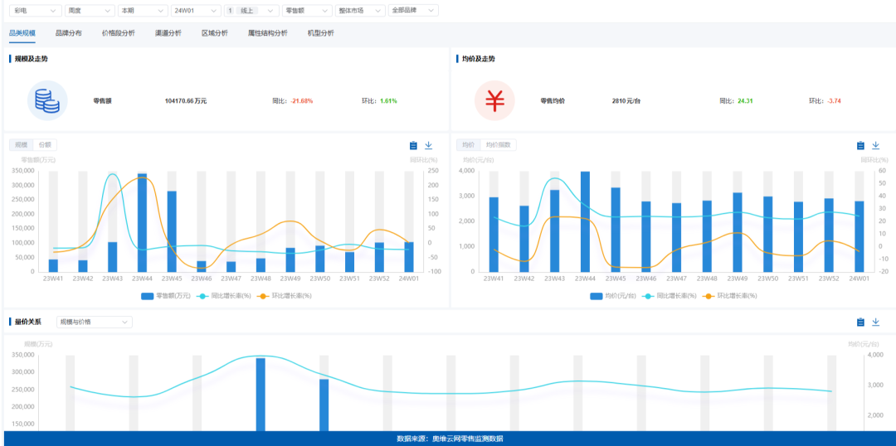Select the 均价 button on price chart
The width and height of the screenshot is (896, 446).
(469, 145)
